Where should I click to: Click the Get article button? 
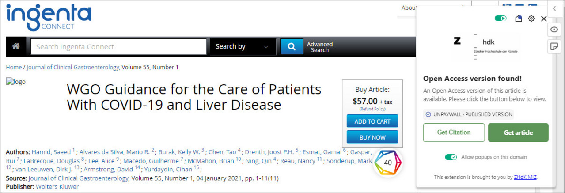tap(518, 132)
